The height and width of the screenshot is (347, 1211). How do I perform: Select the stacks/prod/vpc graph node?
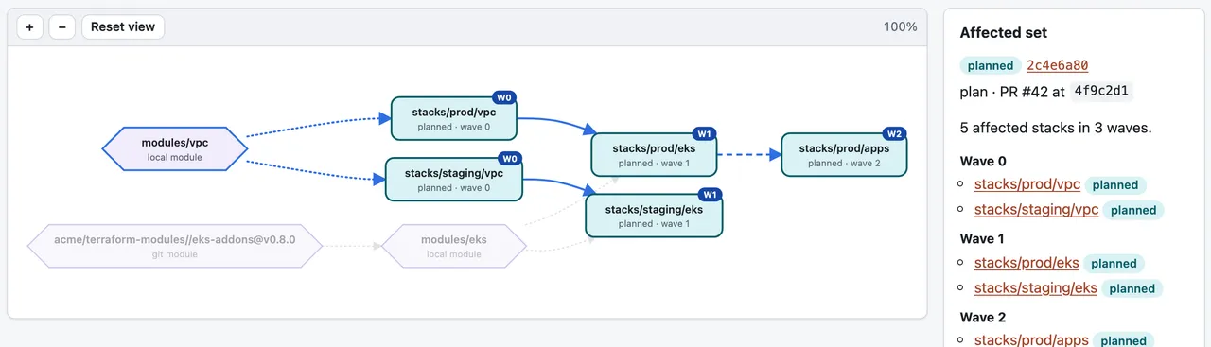point(454,118)
